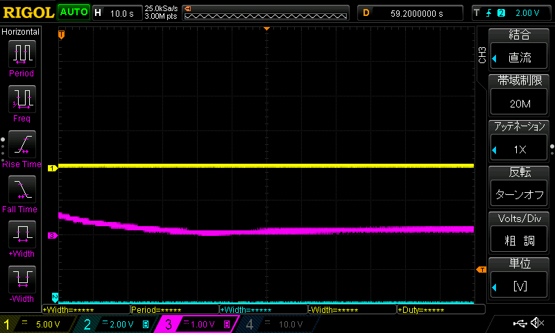Select the Period measurement icon
The height and width of the screenshot is (333, 555).
pos(22,54)
